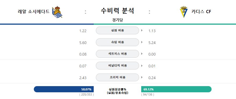The height and width of the screenshot is (99, 236).
Task: Click the green 69.12% progress bar
Action: pyautogui.click(x=176, y=89)
